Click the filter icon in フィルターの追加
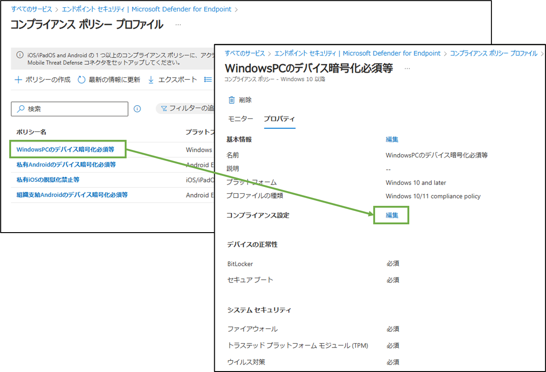The image size is (546, 372). coord(164,108)
